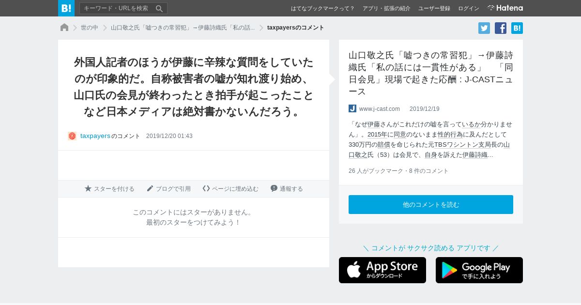Share on Twitter icon
Image resolution: width=581 pixels, height=305 pixels.
(484, 28)
